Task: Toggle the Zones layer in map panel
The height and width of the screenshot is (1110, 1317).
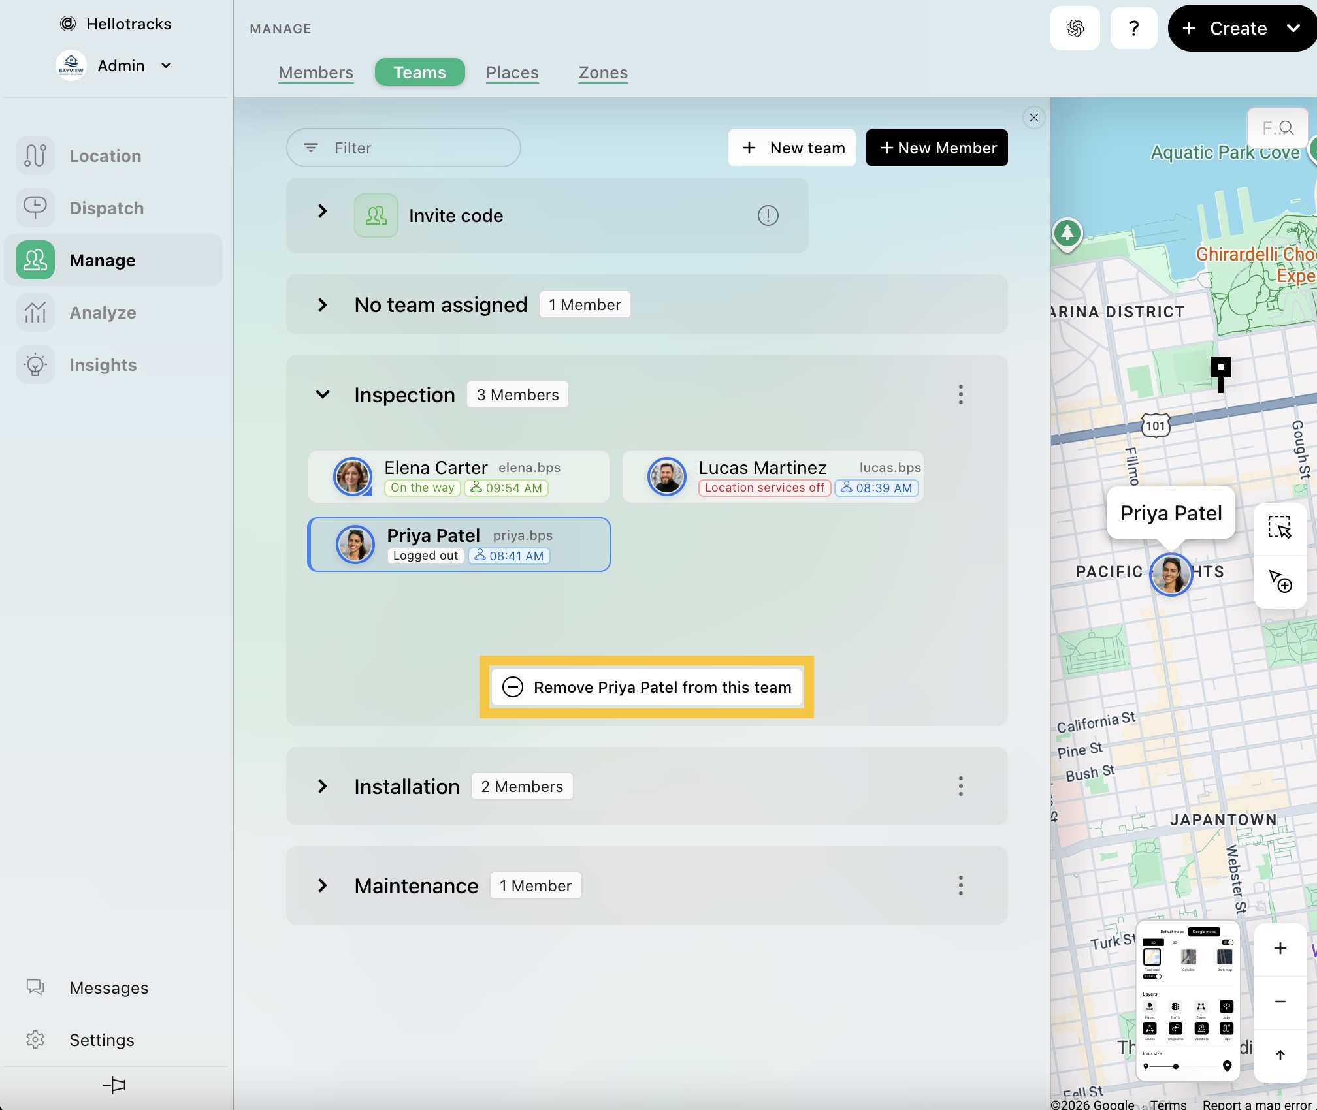Action: pyautogui.click(x=1201, y=1007)
